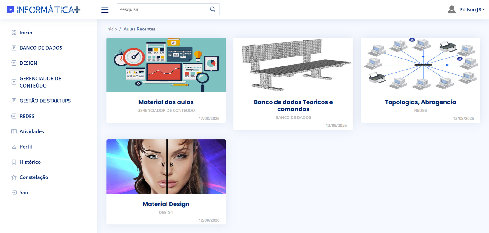
Task: Open Histórico in the sidebar
Action: click(30, 162)
